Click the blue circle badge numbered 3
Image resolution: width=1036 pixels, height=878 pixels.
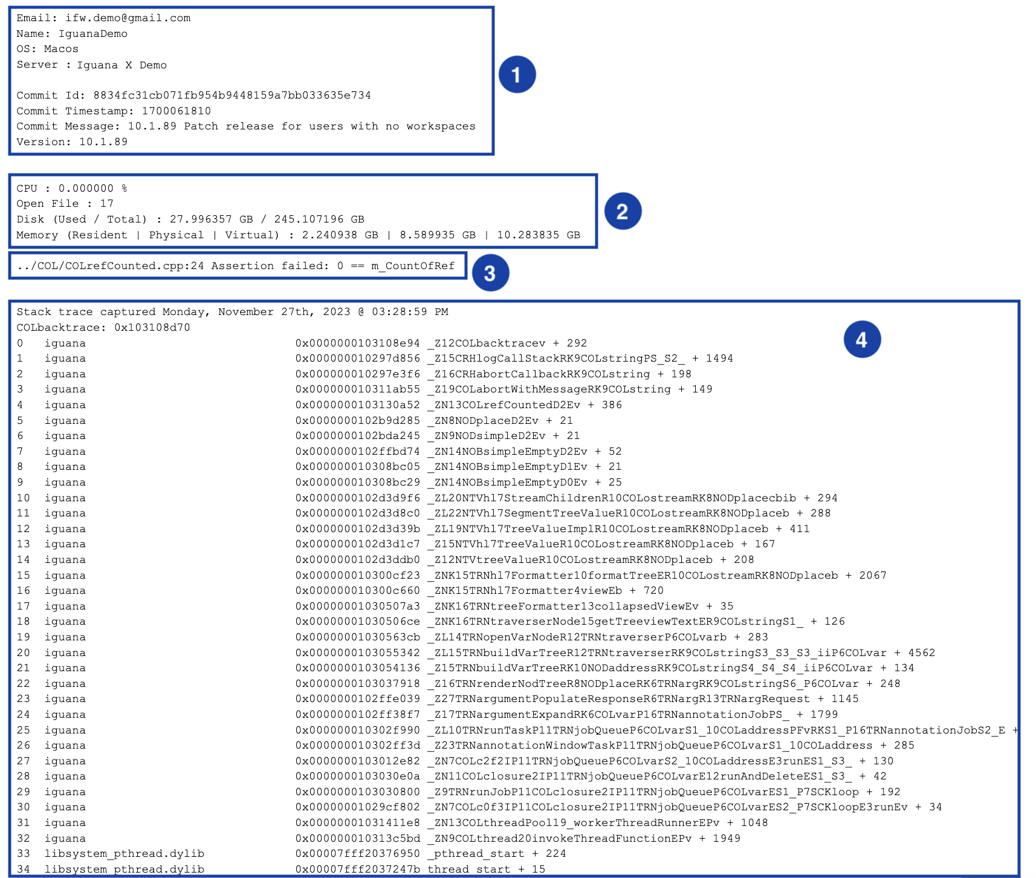(x=490, y=273)
